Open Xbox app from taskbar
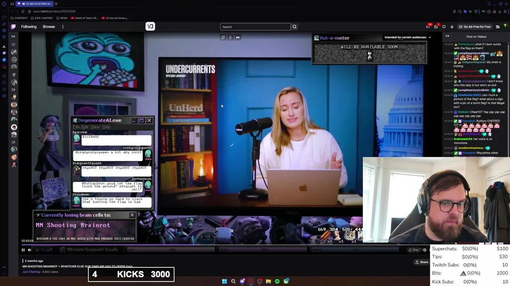The width and height of the screenshot is (510, 286). pos(286,281)
